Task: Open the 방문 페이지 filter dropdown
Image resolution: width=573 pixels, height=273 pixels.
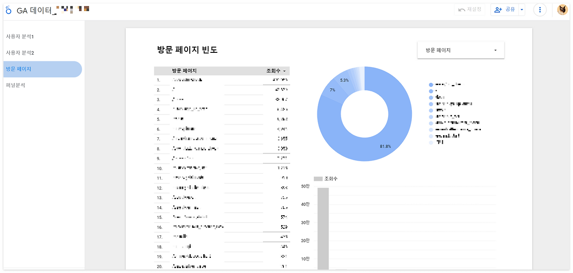Action: click(x=460, y=50)
